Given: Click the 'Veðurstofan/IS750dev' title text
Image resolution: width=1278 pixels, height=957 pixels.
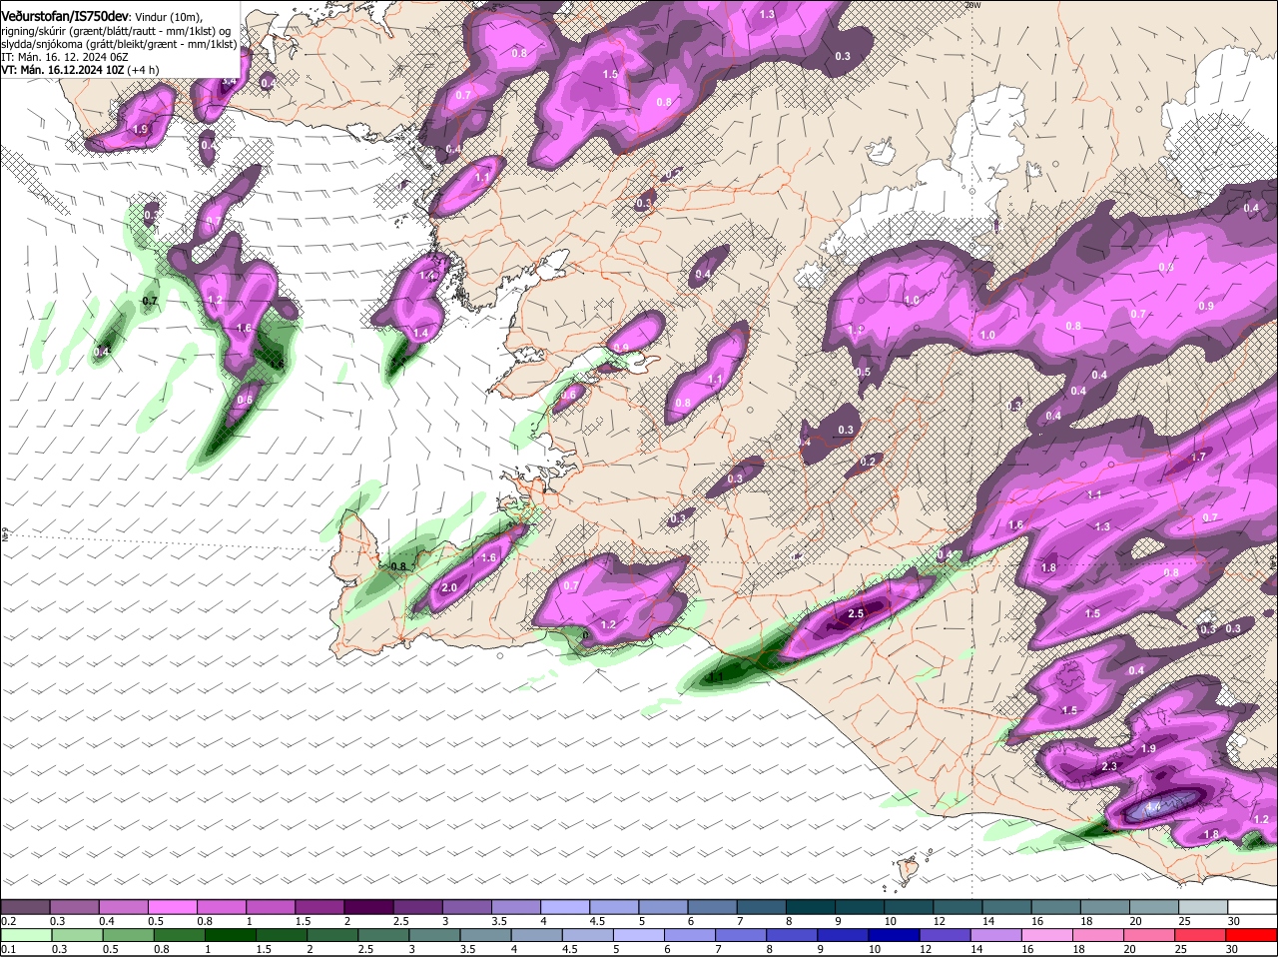Looking at the screenshot, I should (x=65, y=16).
